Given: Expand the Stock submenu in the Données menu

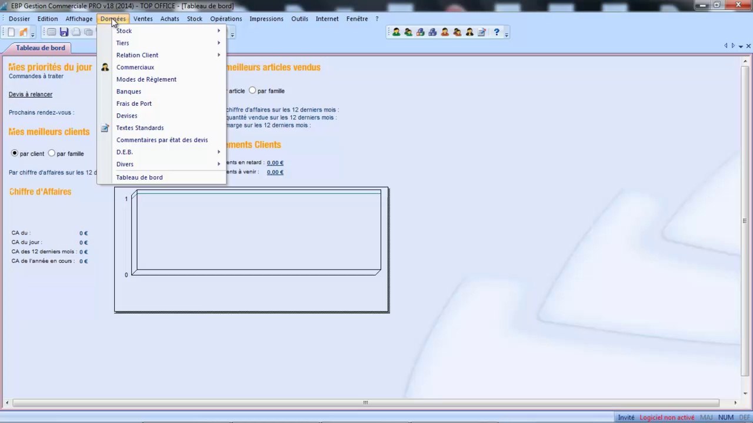Looking at the screenshot, I should [x=161, y=31].
